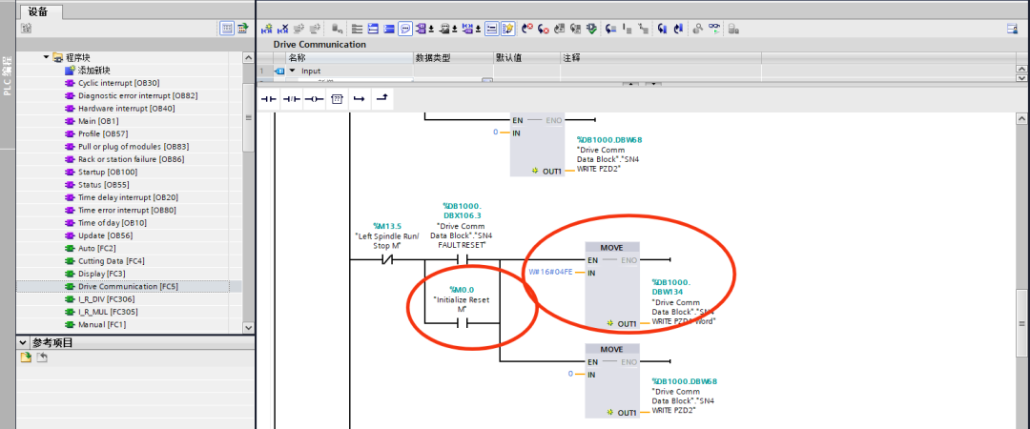1030x429 pixels.
Task: Select Drive Communication [FC5] in tree
Action: [x=128, y=286]
